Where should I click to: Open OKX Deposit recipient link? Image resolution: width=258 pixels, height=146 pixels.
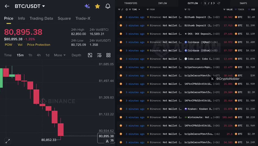[198, 34]
